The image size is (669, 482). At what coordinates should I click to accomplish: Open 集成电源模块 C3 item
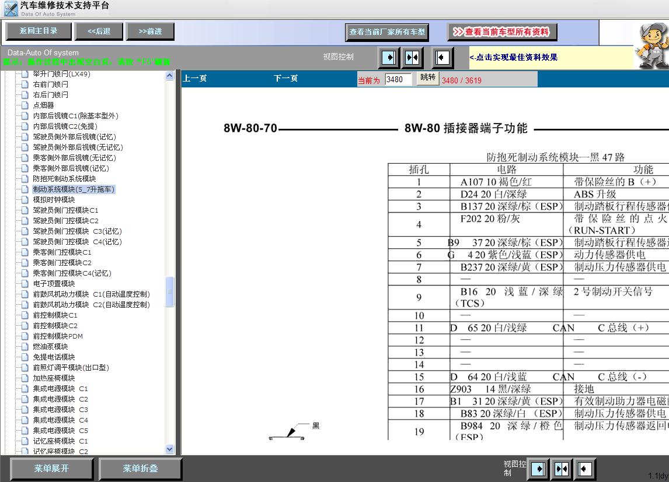[60, 410]
